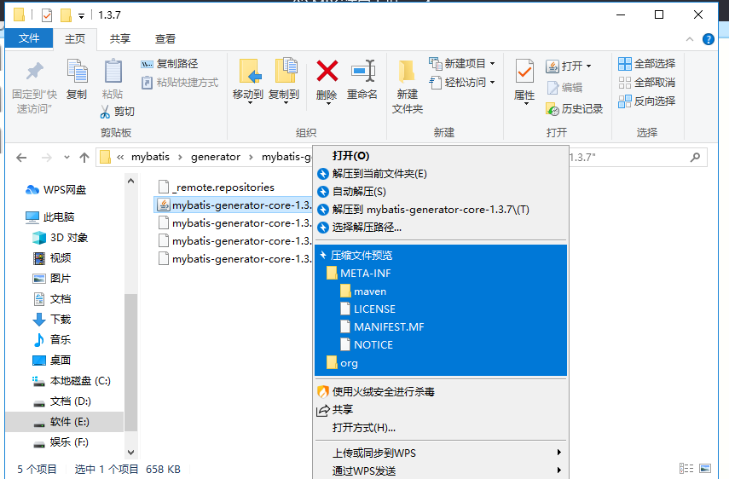This screenshot has width=729, height=479.
Task: Open the Desktop folder in sidebar
Action: click(52, 360)
